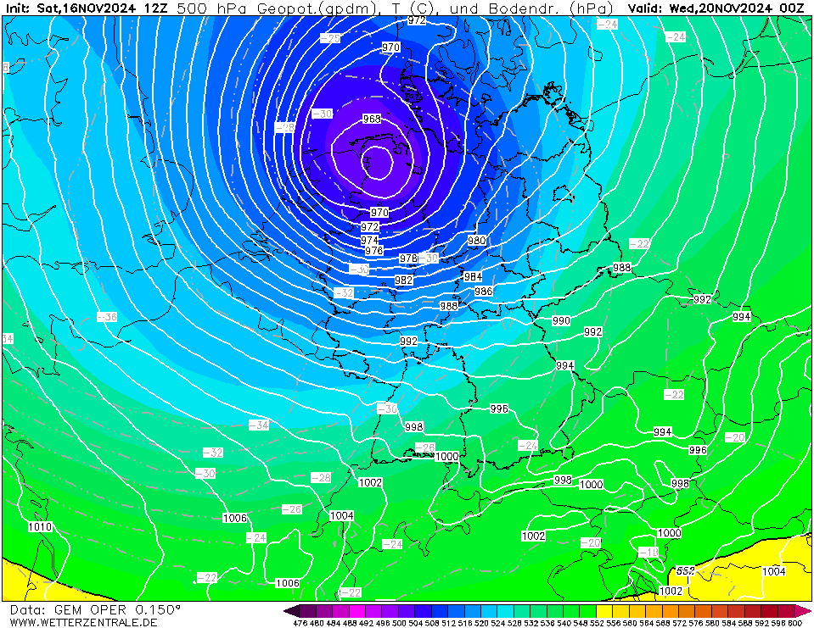The width and height of the screenshot is (814, 628).
Task: Select the 986 isobar label
Action: click(x=483, y=292)
